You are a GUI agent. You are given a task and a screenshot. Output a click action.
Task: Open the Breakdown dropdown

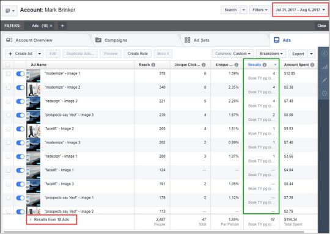[271, 54]
